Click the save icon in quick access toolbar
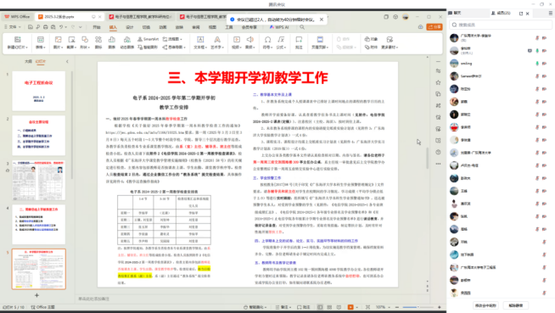The height and width of the screenshot is (313, 555). pos(31,27)
